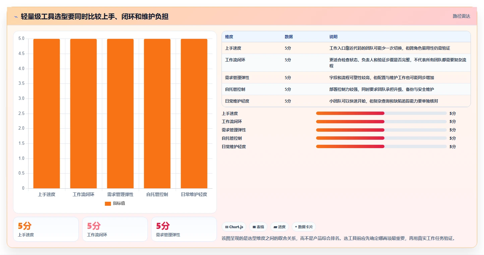The image size is (484, 255).
Task: Select the 数据卡片 chip
Action: 304,227
